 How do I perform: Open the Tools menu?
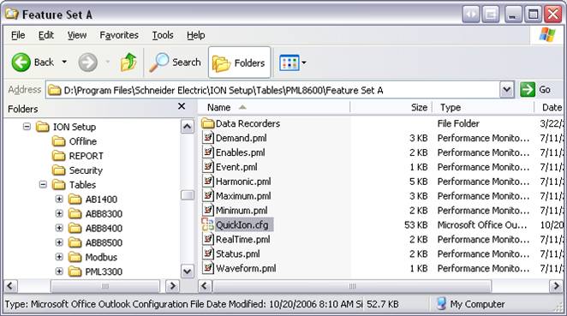pyautogui.click(x=163, y=35)
